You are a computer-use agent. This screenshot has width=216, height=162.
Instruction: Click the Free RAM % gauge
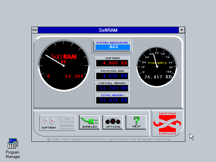pyautogui.click(x=157, y=67)
